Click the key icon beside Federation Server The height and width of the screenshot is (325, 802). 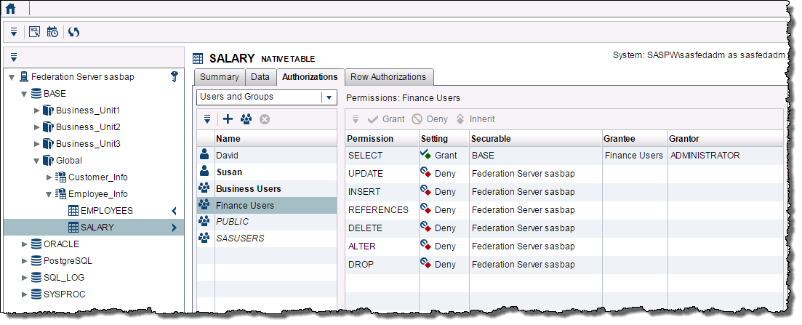[175, 76]
